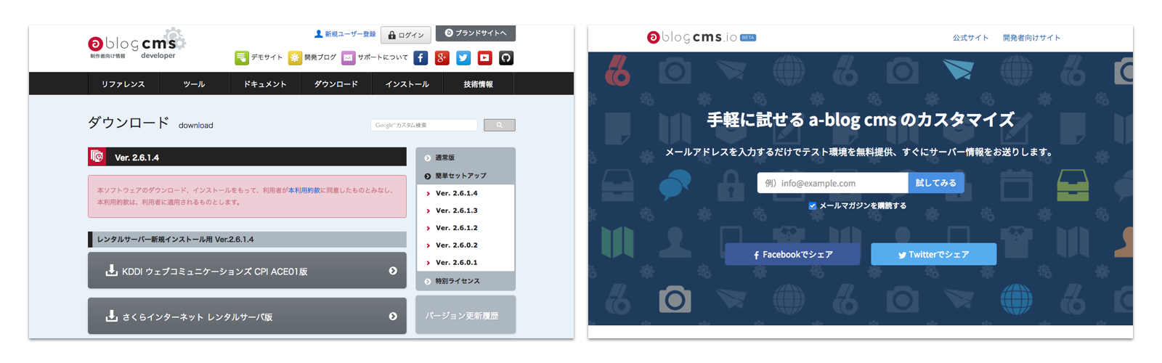
Task: Toggle the メールマガジンを購読する checkbox
Action: click(813, 206)
